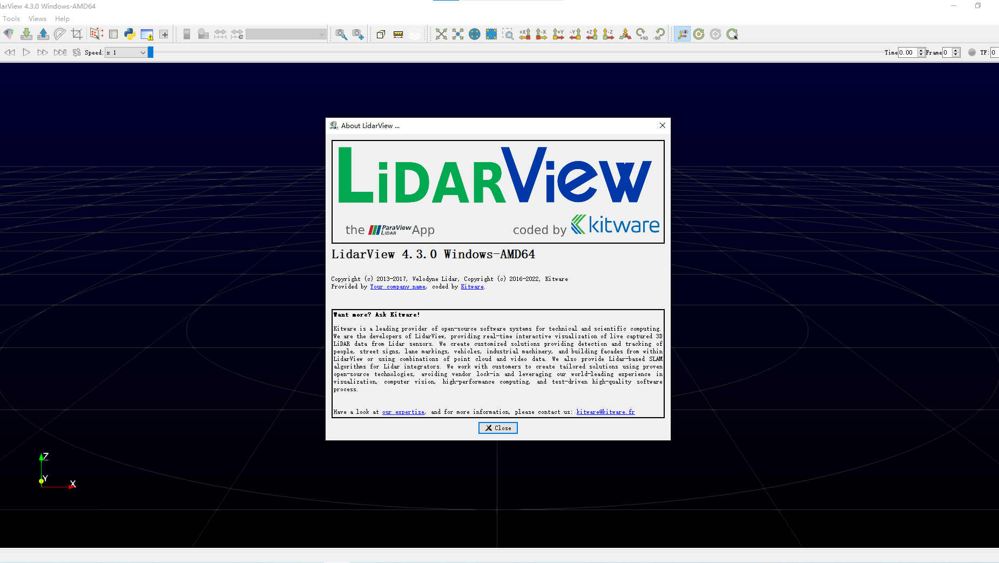
Task: Click the Frame number field
Action: tap(947, 52)
